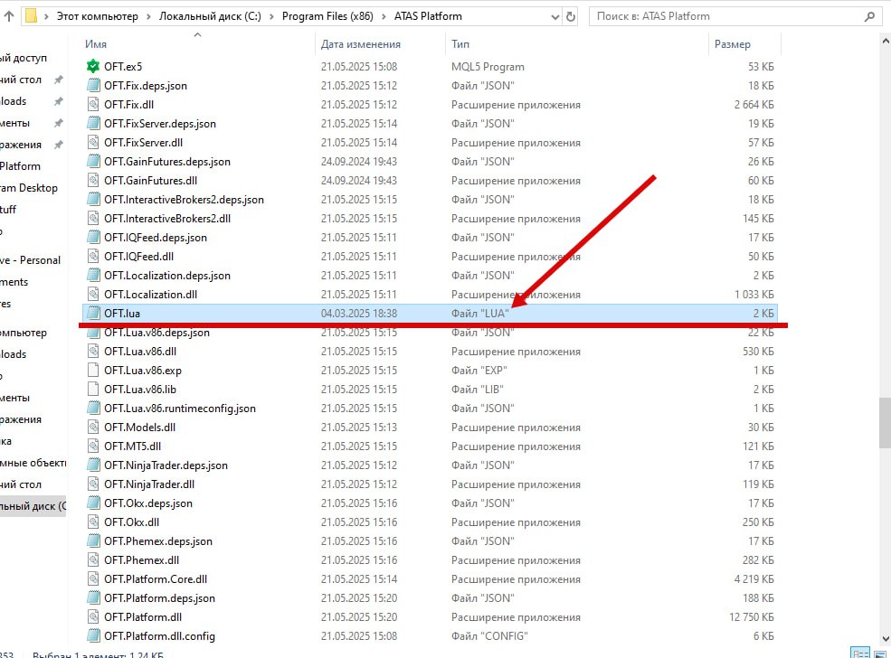Click the OFT.Lua.v86.lib file icon
This screenshot has width=891, height=658.
click(x=93, y=390)
